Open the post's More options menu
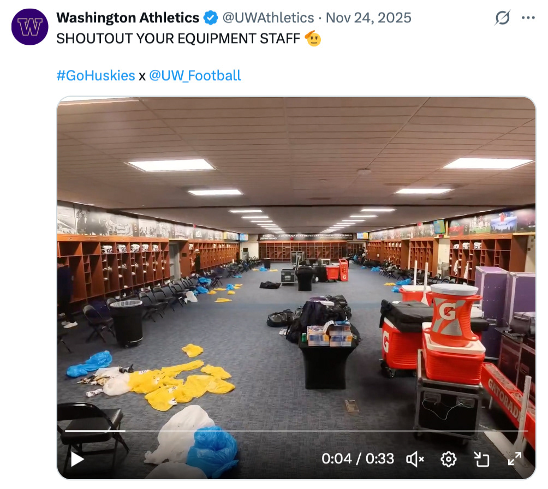Image resolution: width=548 pixels, height=489 pixels. (528, 18)
